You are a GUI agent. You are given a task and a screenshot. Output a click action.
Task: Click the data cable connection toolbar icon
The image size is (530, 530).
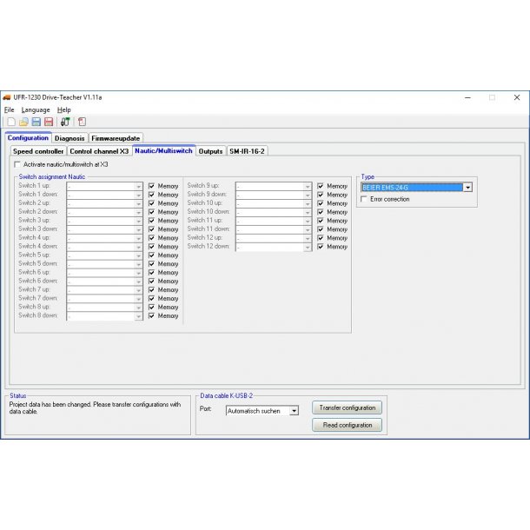tap(65, 122)
